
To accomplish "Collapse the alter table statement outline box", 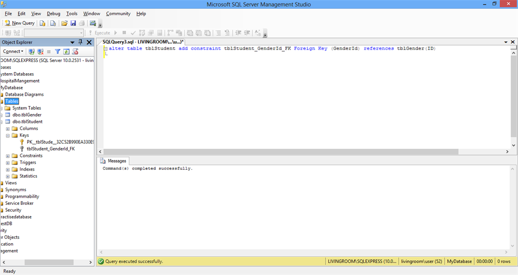I will [x=105, y=49].
